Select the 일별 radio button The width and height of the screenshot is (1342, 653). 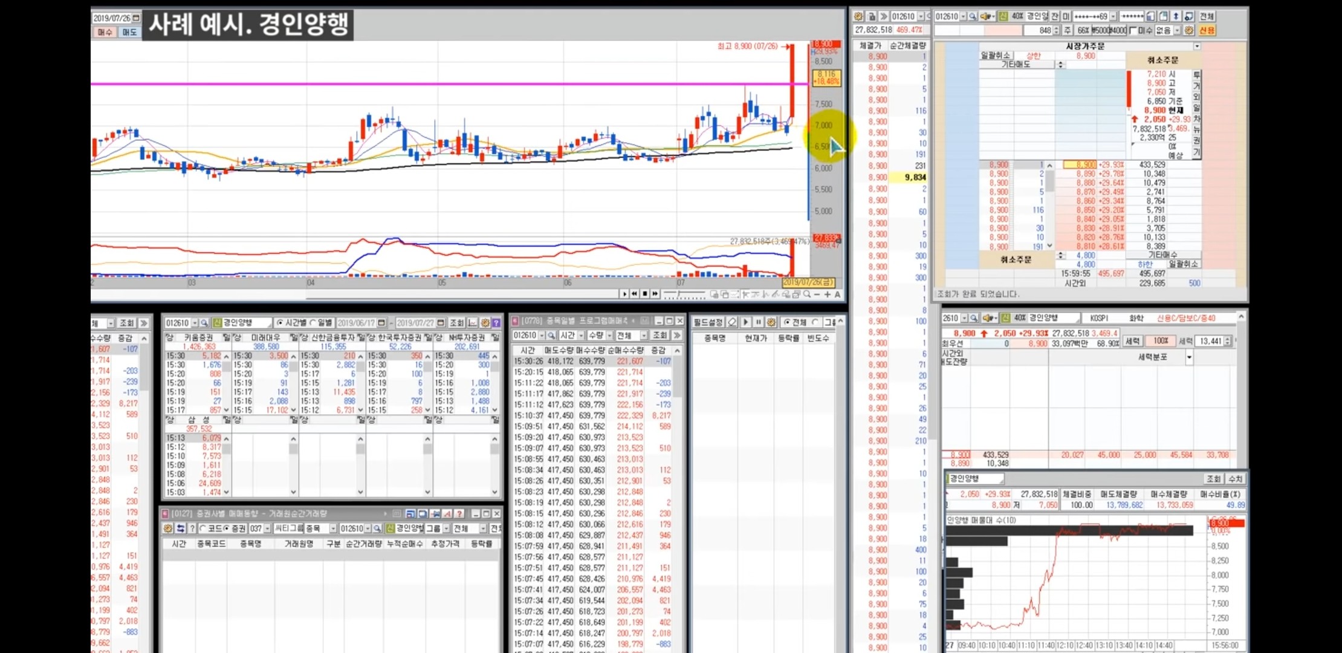(x=313, y=323)
